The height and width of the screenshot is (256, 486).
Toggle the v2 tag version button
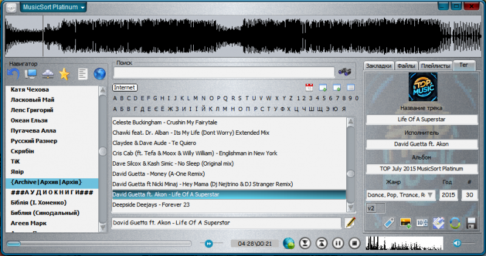(375, 208)
